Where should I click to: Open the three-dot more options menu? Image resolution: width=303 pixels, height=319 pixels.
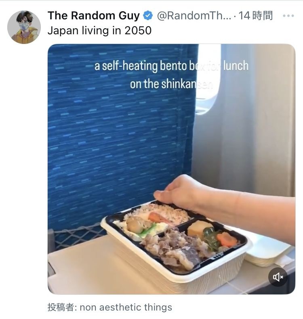coord(288,16)
